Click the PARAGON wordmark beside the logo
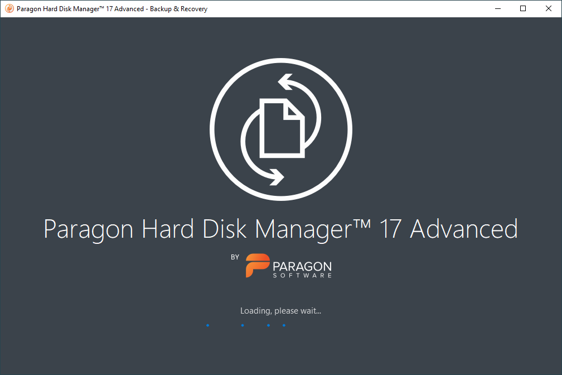This screenshot has height=375, width=562. (302, 267)
